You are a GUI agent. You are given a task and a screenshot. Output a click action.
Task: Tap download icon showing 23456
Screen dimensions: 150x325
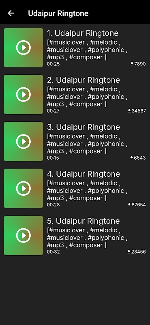pyautogui.click(x=129, y=251)
